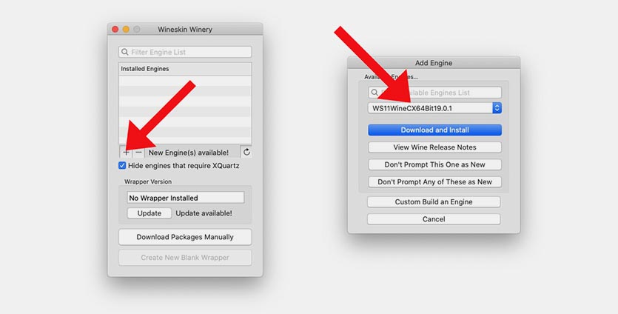The width and height of the screenshot is (618, 314).
Task: Click the search icon in Add Engine dialog
Action: tap(375, 93)
